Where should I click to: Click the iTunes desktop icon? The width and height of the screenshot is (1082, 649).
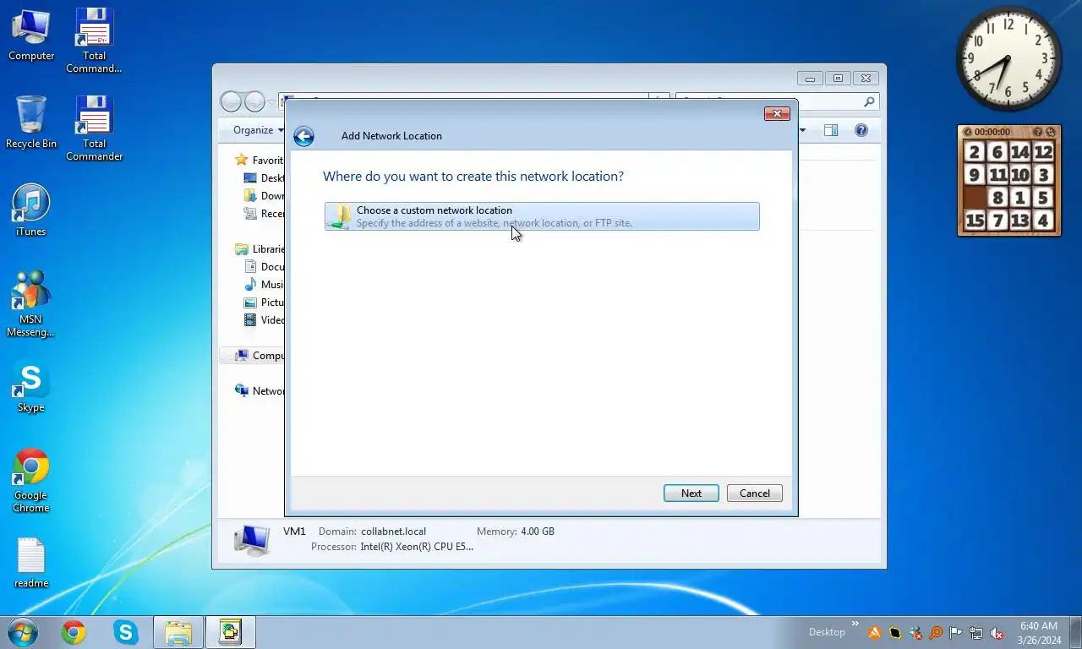[31, 210]
